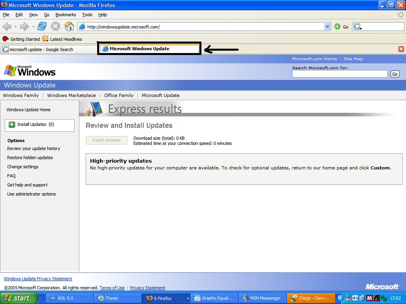
Task: Open Change settings option
Action: coord(23,167)
